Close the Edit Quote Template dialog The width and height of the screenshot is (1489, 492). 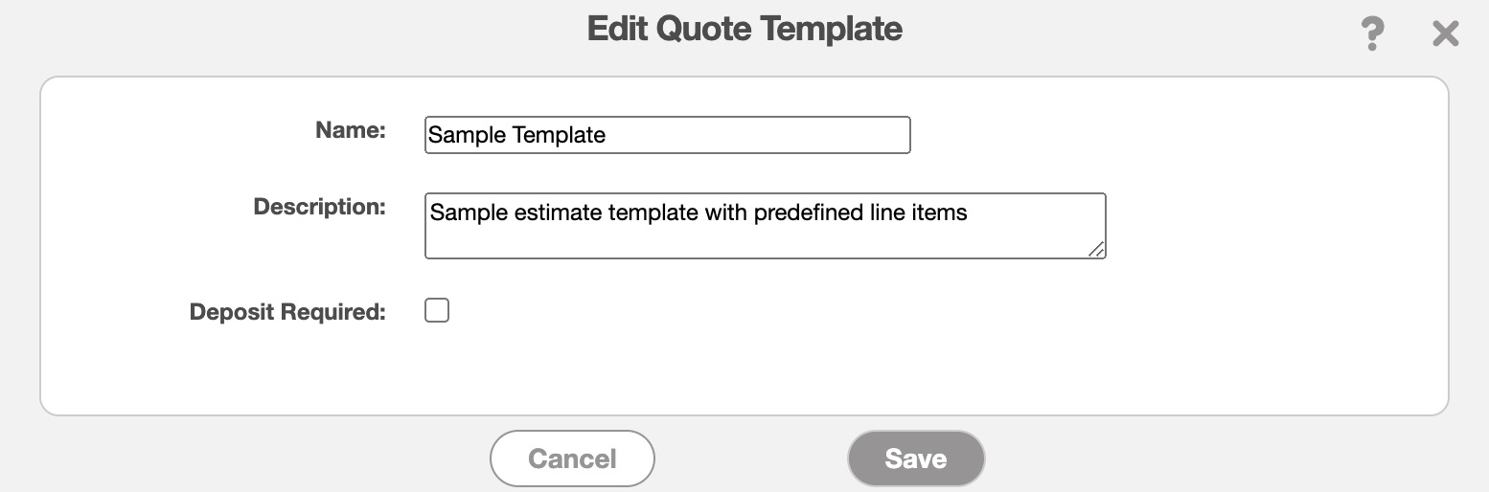pyautogui.click(x=1445, y=34)
